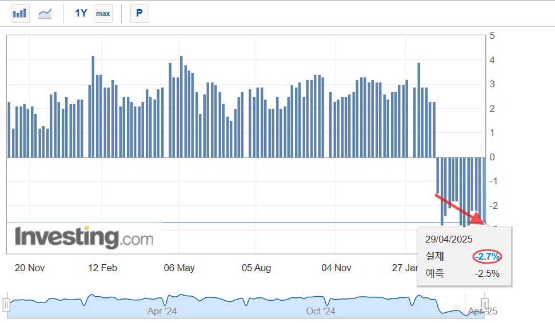Screen dimensions: 555x323
Task: Click the 06 May x-axis label
Action: [x=179, y=268]
